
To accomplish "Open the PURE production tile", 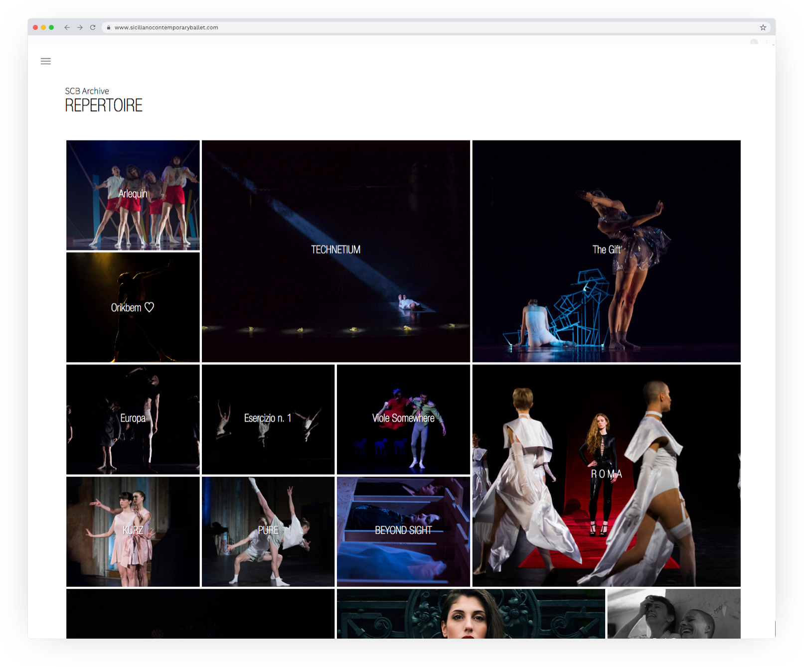I will click(268, 532).
